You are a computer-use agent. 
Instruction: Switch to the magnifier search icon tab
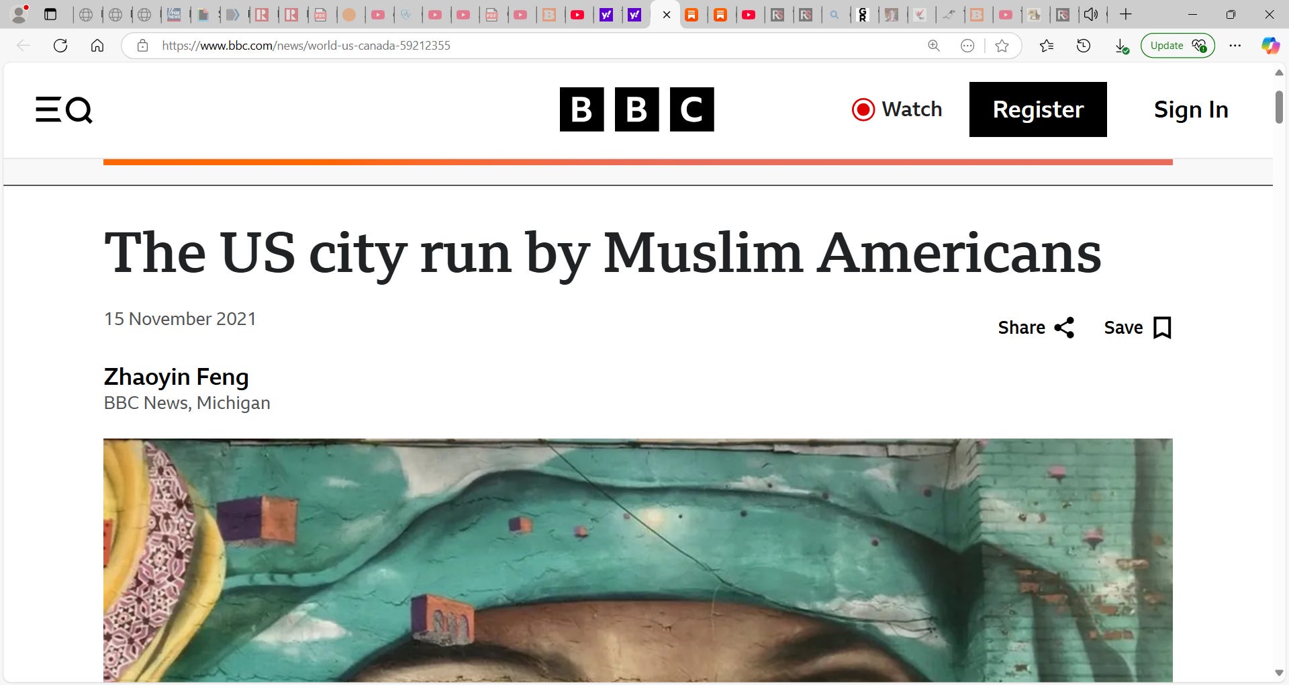click(834, 14)
